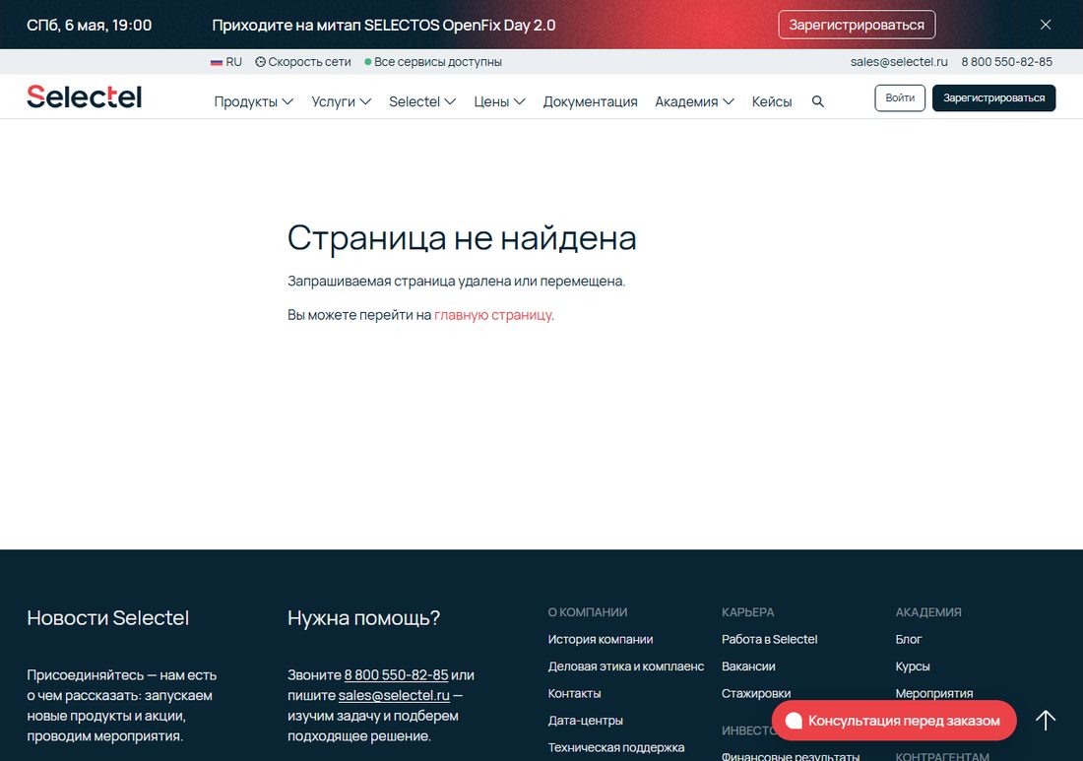Click the АКАДЕМИЯ footer heading
The image size is (1083, 761).
point(928,612)
